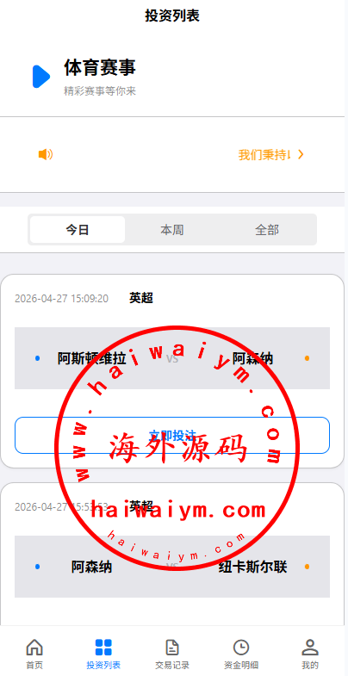The image size is (348, 676).
Task: Click the orange dot beside 阿森纳
Action: (x=307, y=358)
